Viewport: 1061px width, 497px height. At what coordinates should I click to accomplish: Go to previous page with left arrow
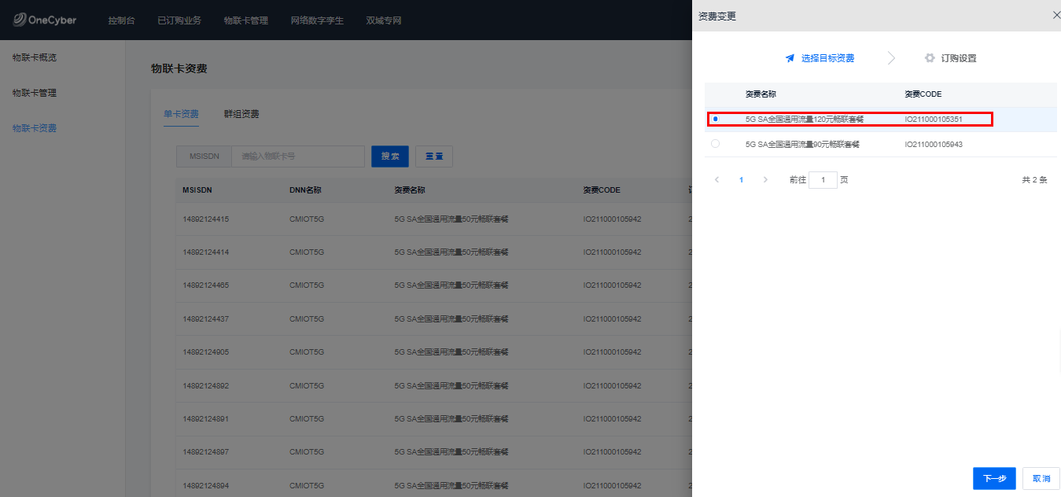(x=717, y=180)
